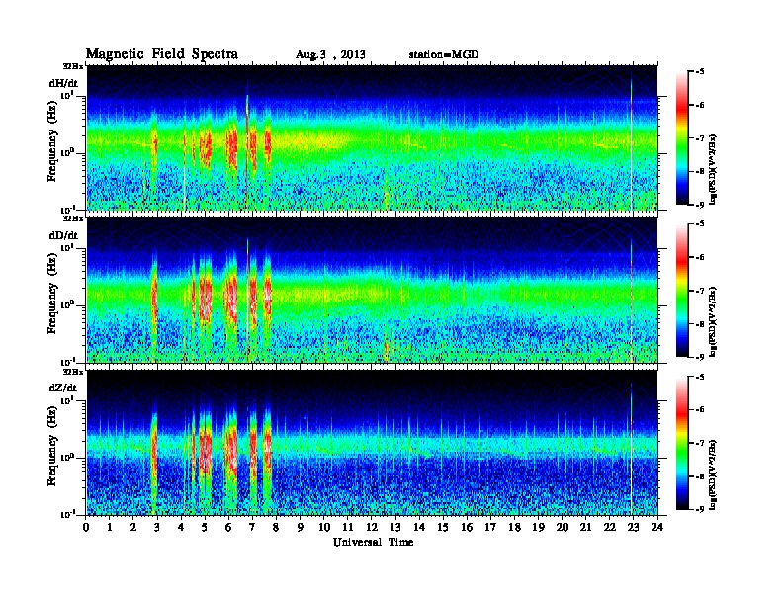Click the "5" tick on Universal Time axis
The image size is (783, 605).
click(205, 528)
